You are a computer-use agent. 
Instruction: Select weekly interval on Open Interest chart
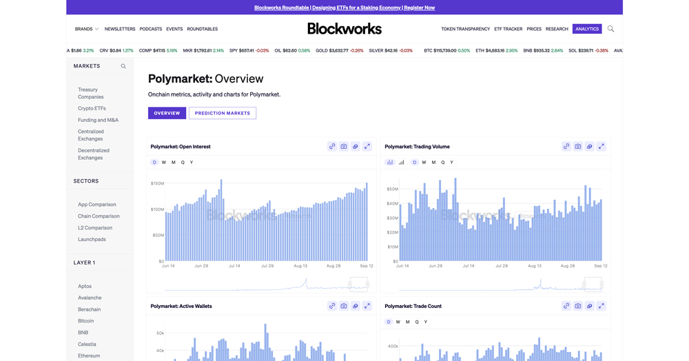point(164,163)
